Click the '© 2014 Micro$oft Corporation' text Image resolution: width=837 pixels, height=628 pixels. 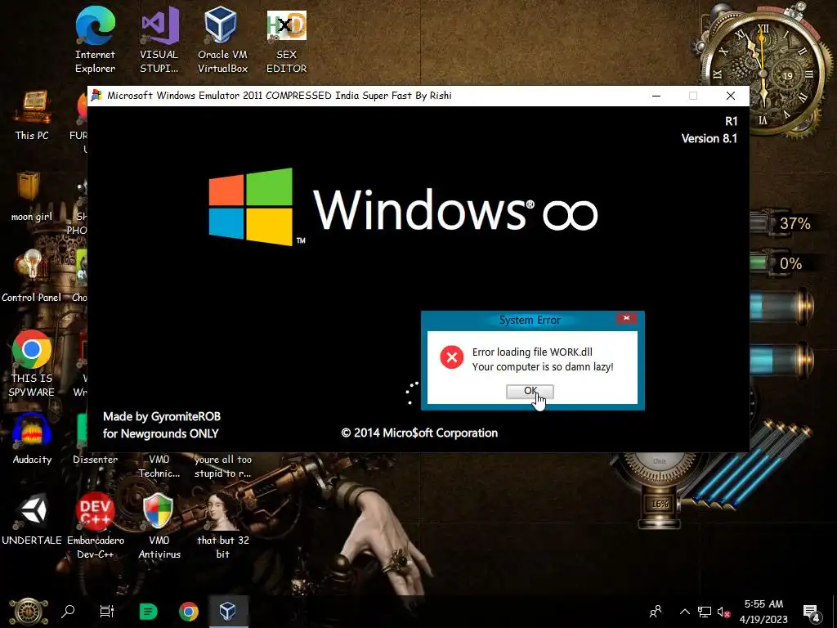[x=419, y=433]
